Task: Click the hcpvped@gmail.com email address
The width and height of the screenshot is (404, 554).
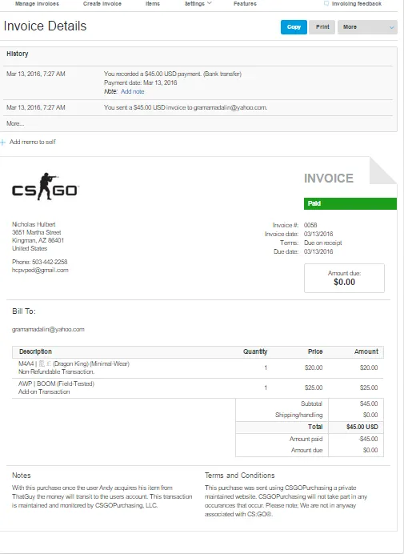Action: [x=40, y=271]
